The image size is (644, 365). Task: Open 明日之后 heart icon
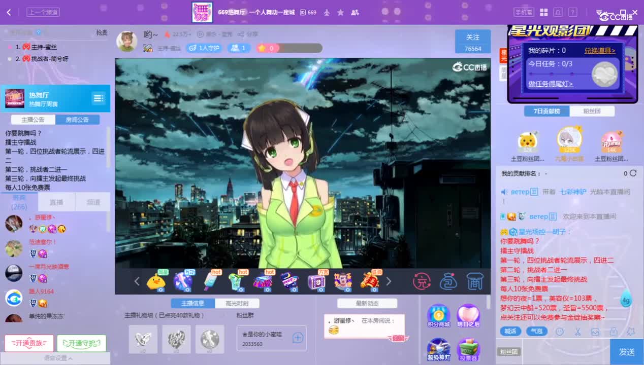tap(468, 316)
